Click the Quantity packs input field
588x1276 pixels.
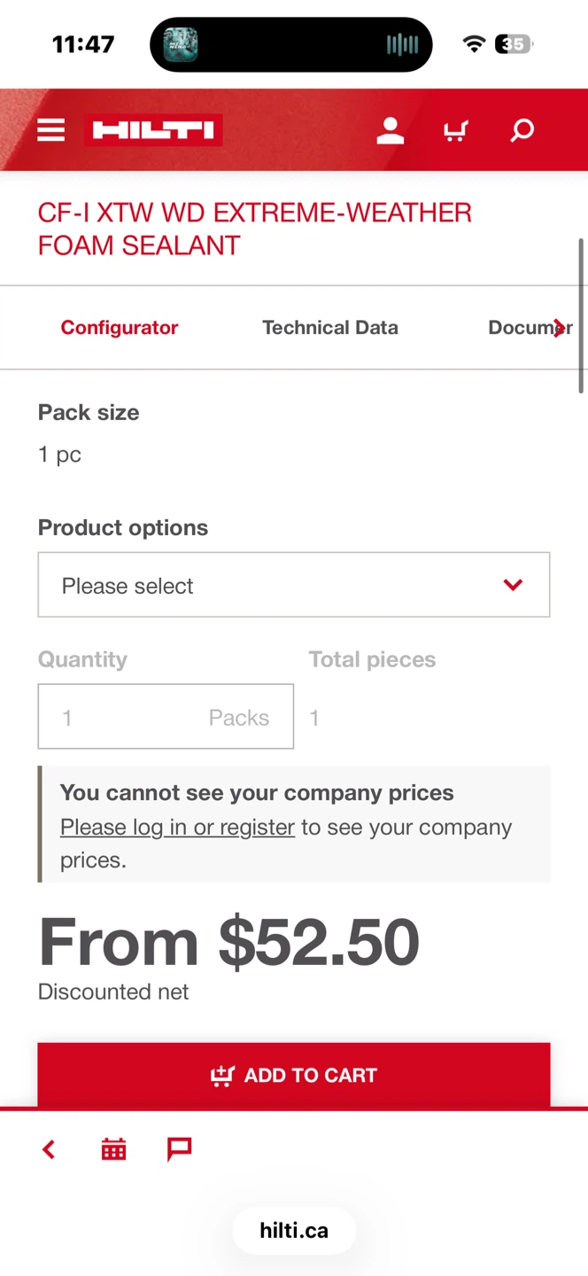pyautogui.click(x=166, y=717)
